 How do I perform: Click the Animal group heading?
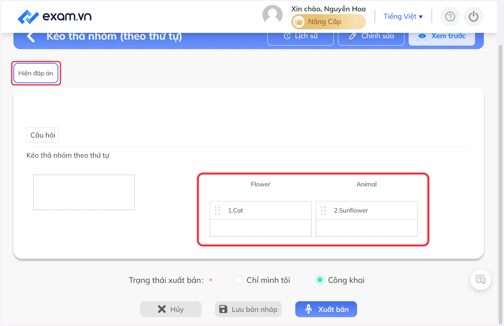[x=367, y=184]
